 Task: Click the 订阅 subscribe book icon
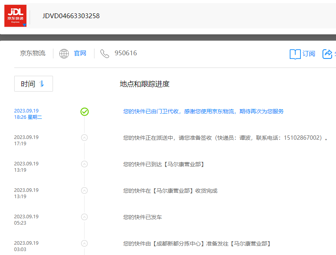coord(295,54)
